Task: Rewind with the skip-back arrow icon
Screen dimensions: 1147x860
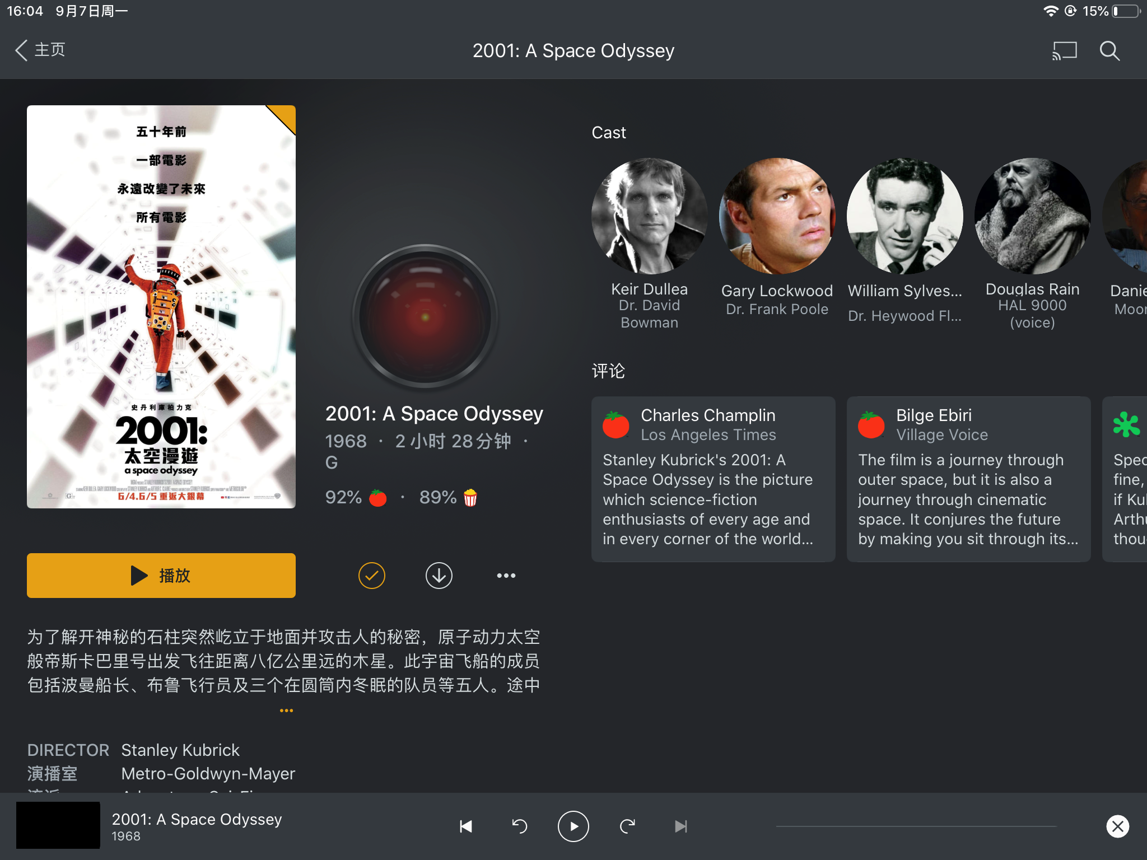Action: tap(520, 826)
